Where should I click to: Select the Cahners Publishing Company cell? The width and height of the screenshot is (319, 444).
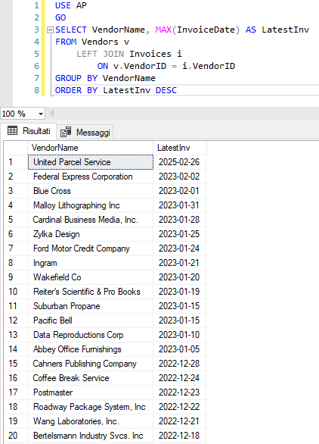point(91,364)
